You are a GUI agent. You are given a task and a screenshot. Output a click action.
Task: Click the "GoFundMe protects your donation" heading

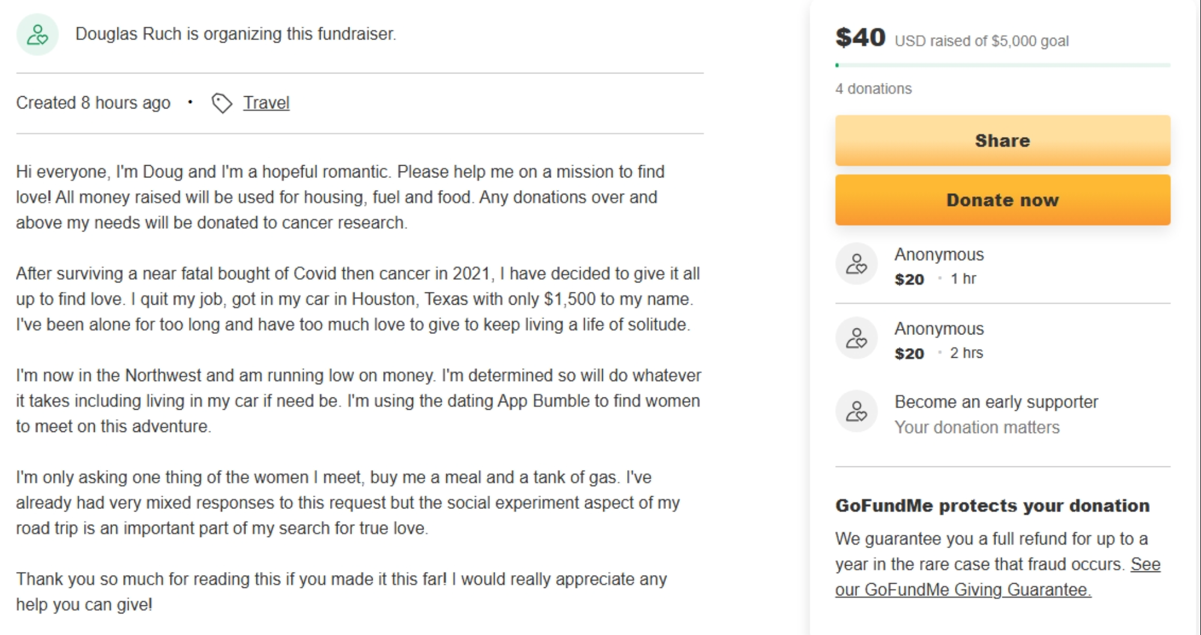pyautogui.click(x=992, y=506)
